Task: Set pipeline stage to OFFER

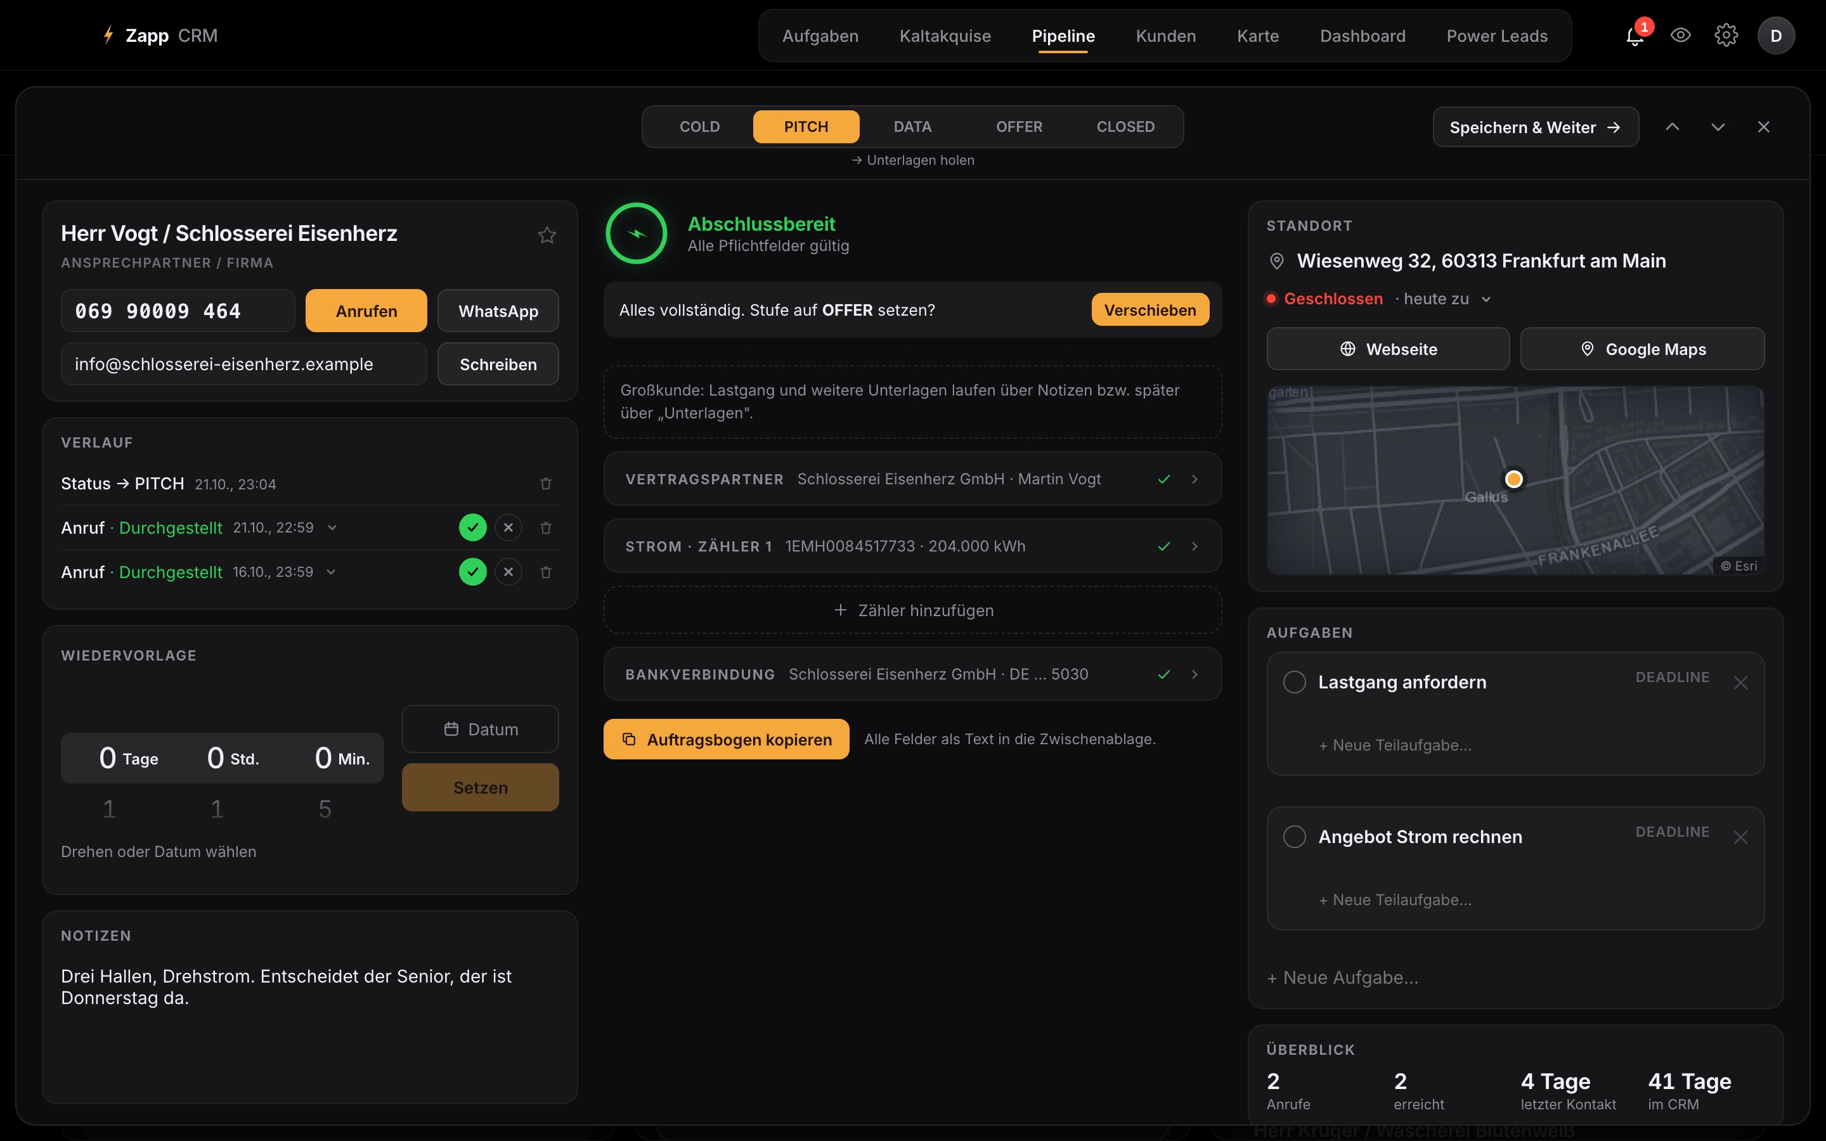Action: (1019, 127)
